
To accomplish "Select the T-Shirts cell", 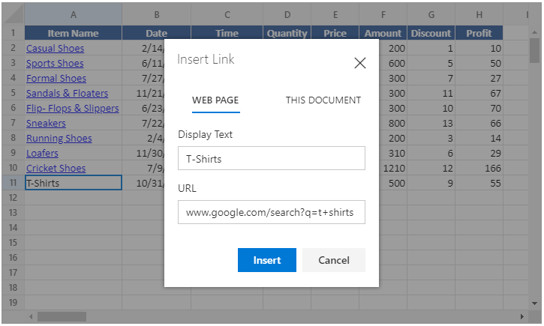I will coord(73,183).
